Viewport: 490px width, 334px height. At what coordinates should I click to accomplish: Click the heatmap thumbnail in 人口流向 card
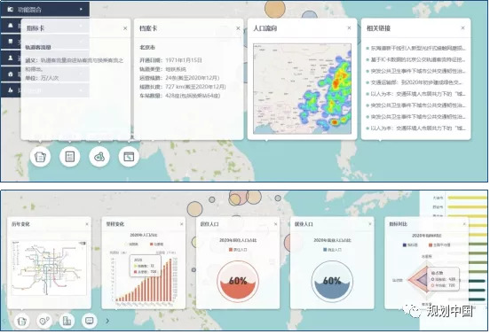point(302,89)
